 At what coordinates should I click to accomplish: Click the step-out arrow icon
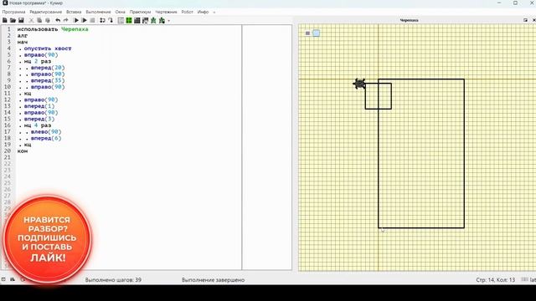111,20
